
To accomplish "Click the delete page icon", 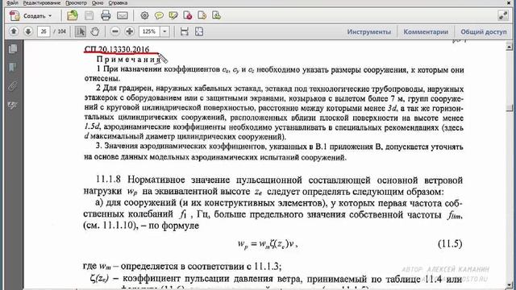I will pyautogui.click(x=188, y=15).
